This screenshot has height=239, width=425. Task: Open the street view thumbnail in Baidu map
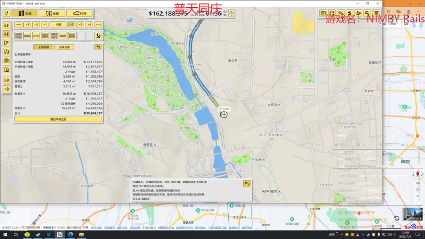[x=412, y=214]
